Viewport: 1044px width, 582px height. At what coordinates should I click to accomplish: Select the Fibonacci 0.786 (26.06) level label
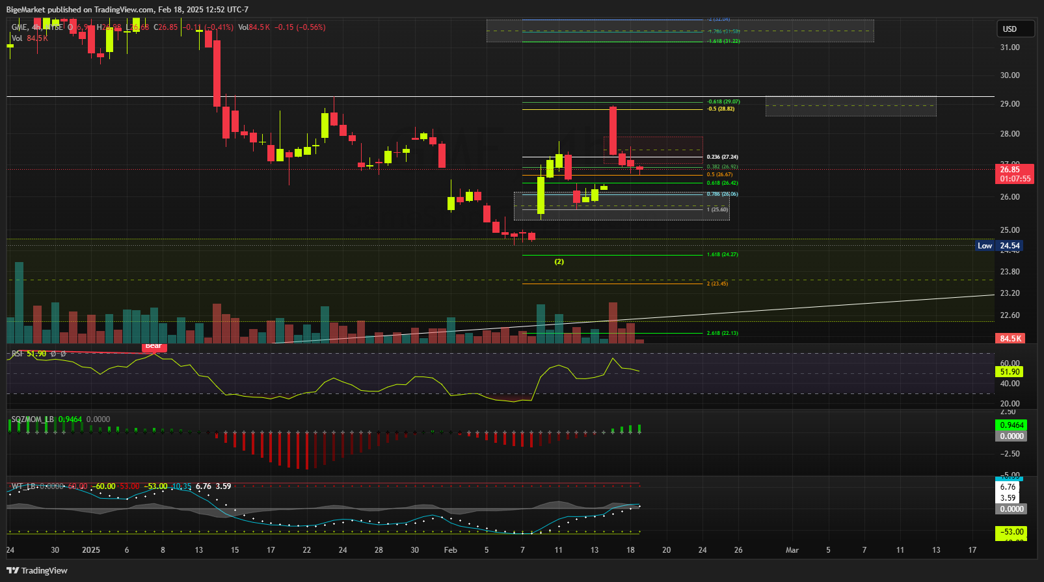click(722, 194)
